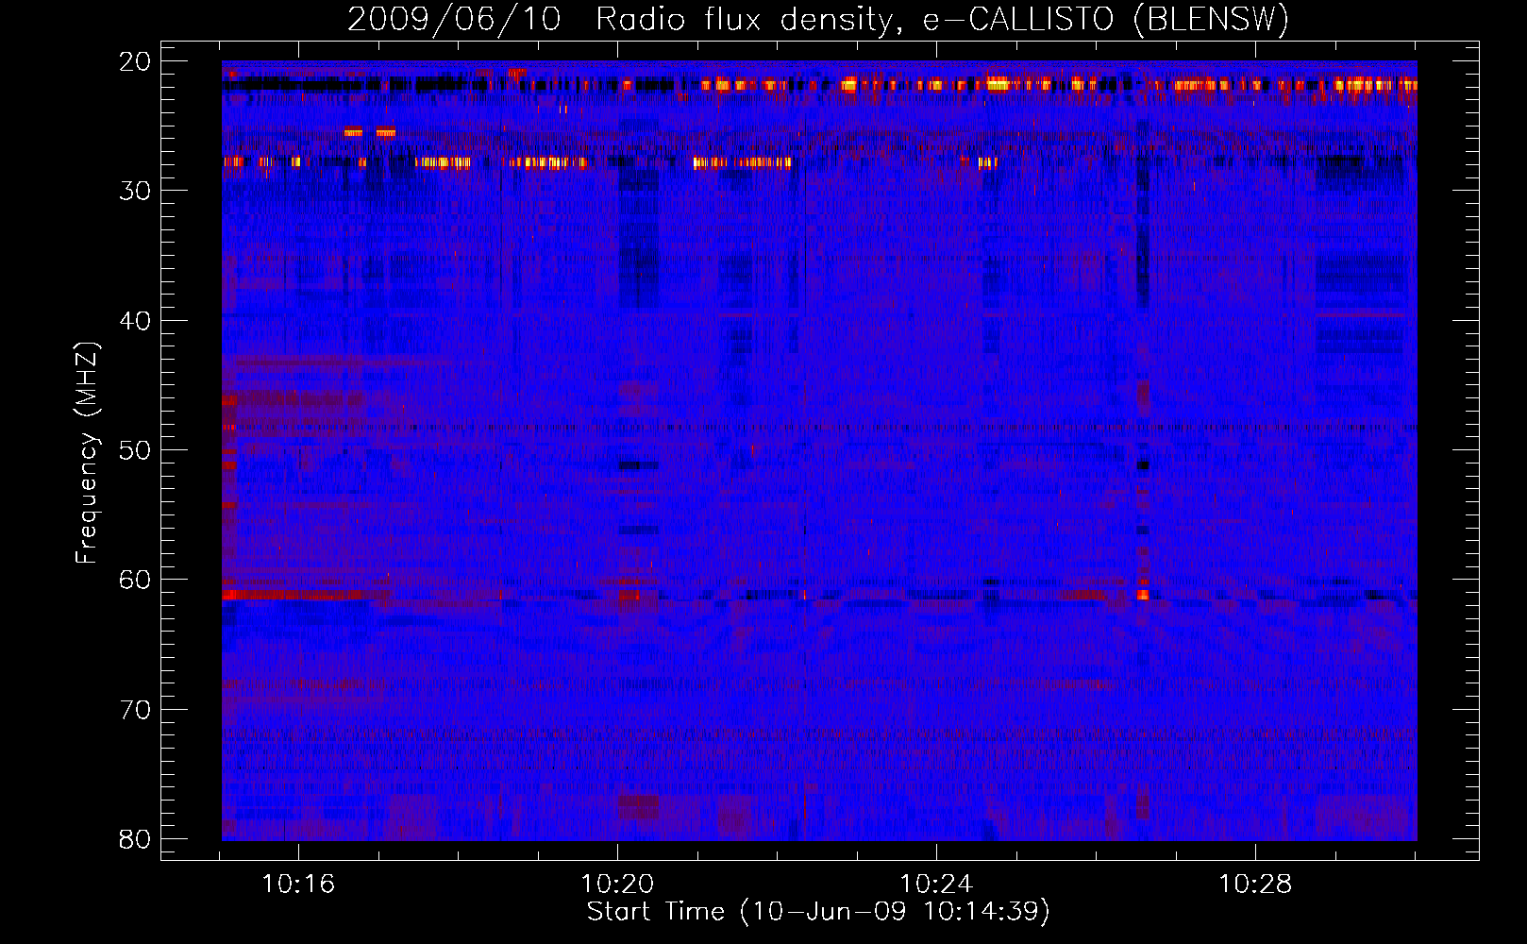Click the 'Start Time (10-Jun-09 10:14:39)' x-axis label
The height and width of the screenshot is (944, 1527).
pyautogui.click(x=818, y=912)
